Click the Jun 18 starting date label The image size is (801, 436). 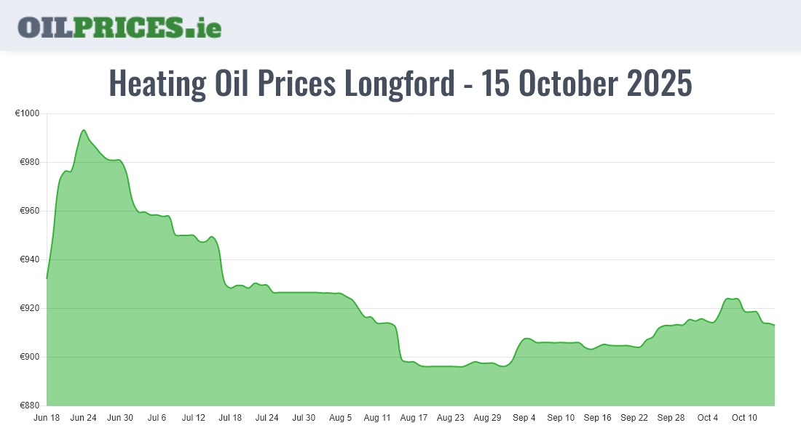(x=47, y=418)
